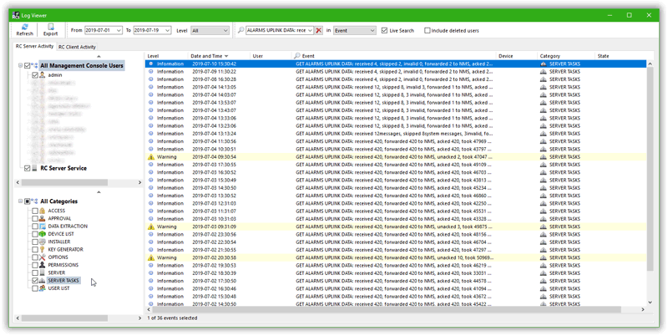Toggle the Live Search checkbox
Screen dimensions: 668x336
coord(384,31)
